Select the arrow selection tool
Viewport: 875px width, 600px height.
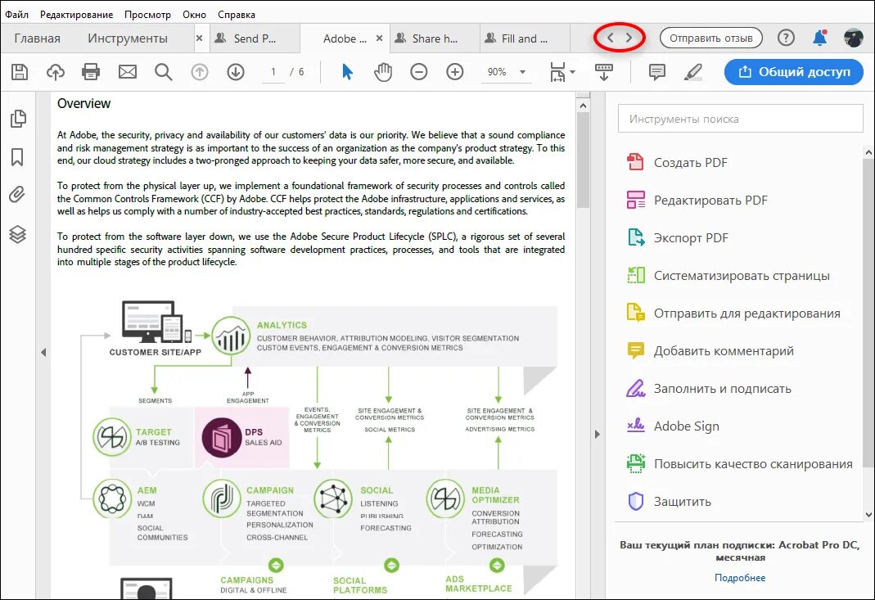pos(347,71)
